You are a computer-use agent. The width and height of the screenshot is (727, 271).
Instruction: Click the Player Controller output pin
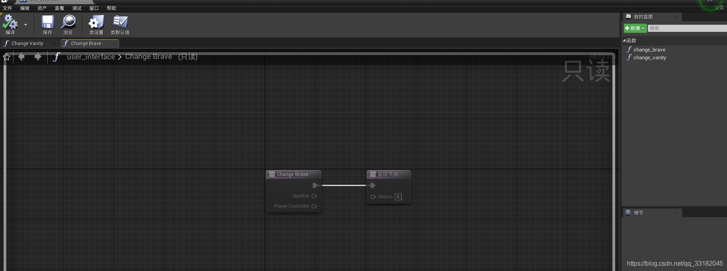click(x=314, y=206)
